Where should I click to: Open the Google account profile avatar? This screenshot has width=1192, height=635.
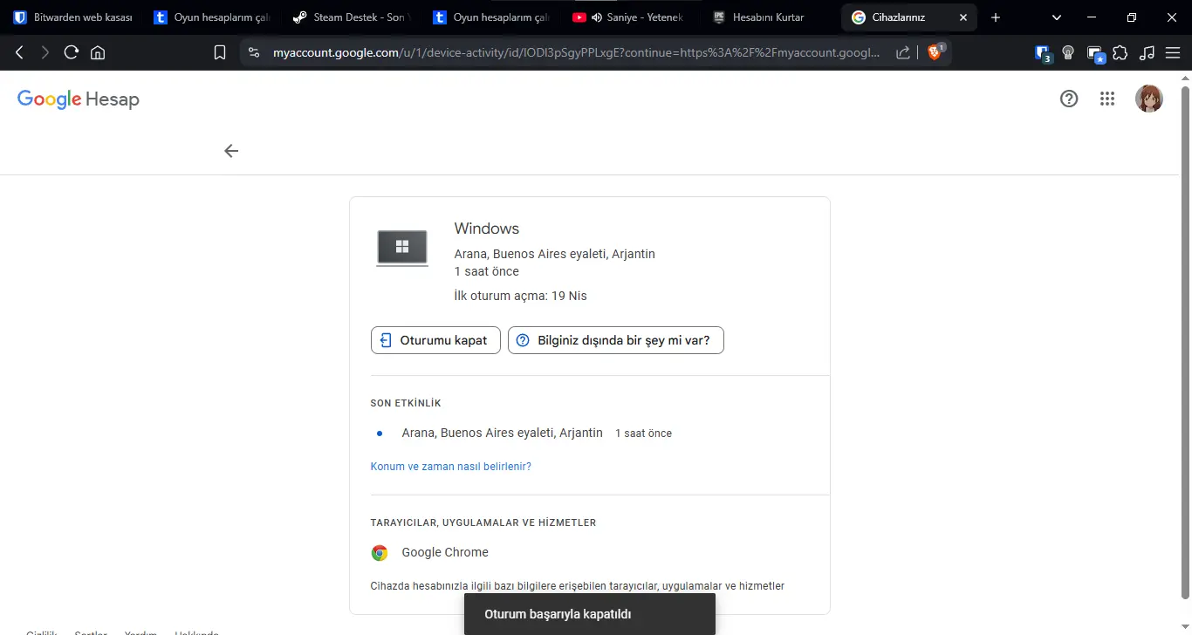pyautogui.click(x=1148, y=99)
